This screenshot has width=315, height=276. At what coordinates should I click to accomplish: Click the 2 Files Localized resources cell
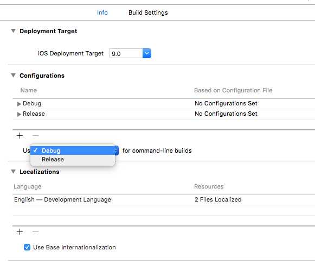click(218, 199)
